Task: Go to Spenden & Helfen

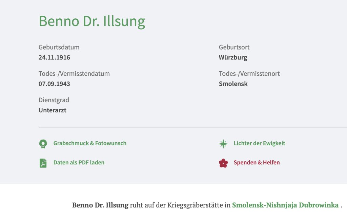Action: 257,163
